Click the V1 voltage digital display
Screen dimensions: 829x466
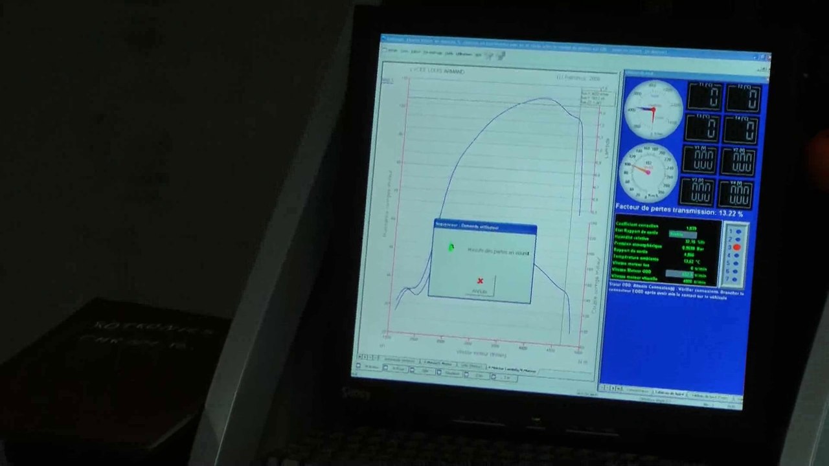[700, 159]
